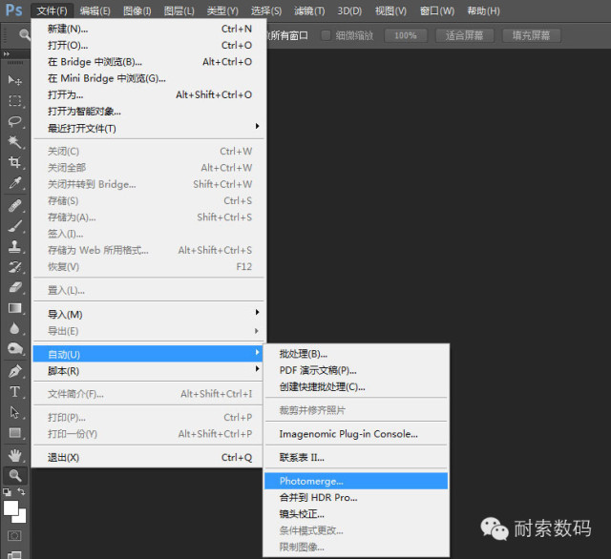Choose 退出(X) to quit Photoshop
The height and width of the screenshot is (559, 611).
[149, 457]
